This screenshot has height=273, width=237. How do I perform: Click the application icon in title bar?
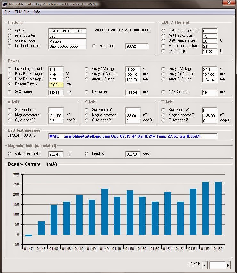click(5, 4)
